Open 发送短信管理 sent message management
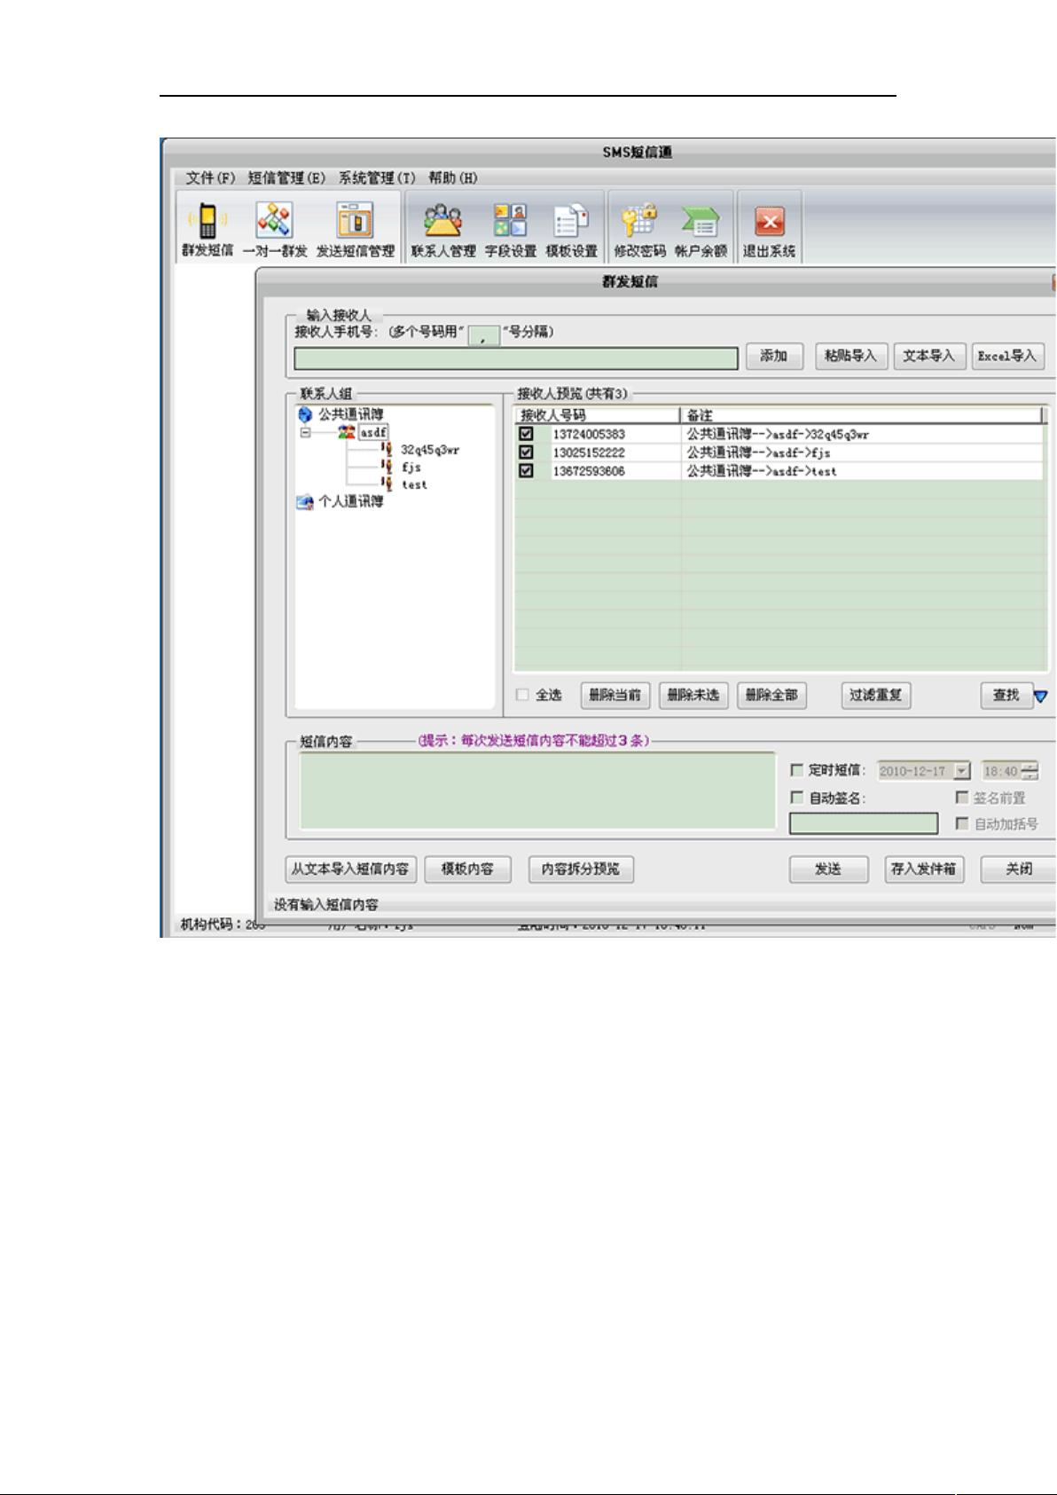The width and height of the screenshot is (1057, 1495). [356, 228]
